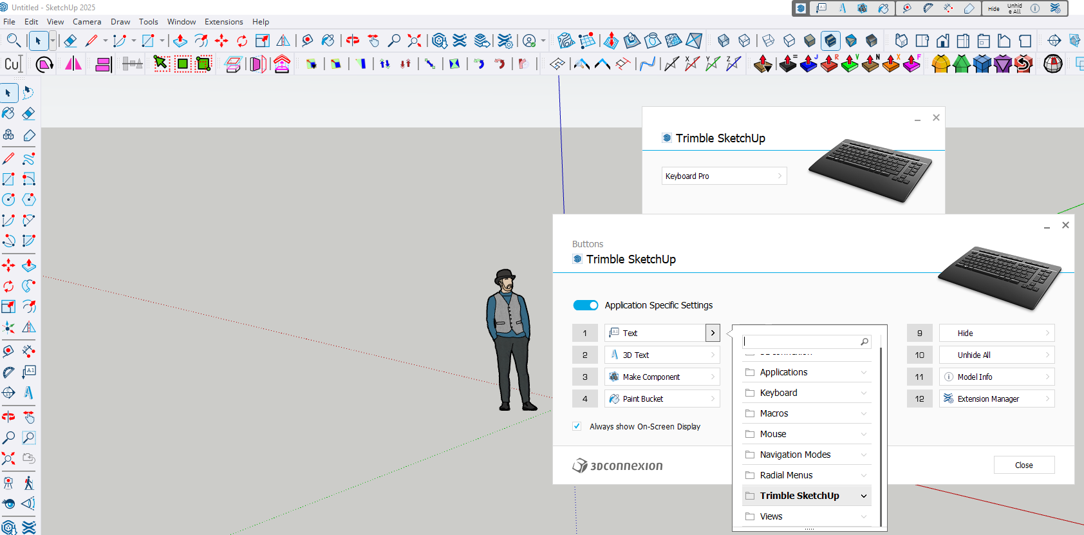Open Select tool dropdown arrow in top toolbar
The height and width of the screenshot is (535, 1084).
tap(53, 41)
